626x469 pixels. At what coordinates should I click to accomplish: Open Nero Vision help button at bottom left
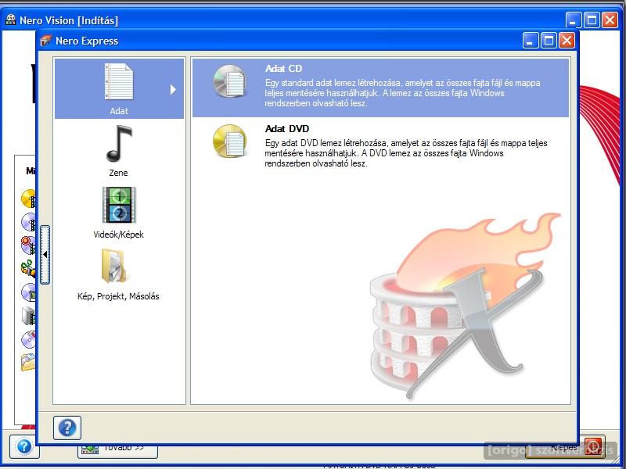(24, 446)
